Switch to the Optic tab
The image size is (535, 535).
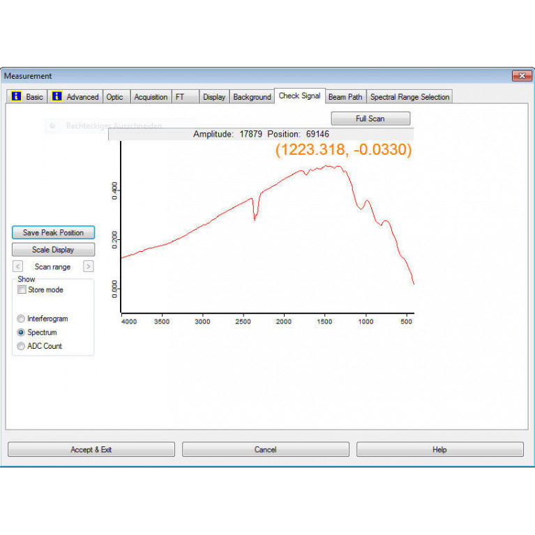pos(114,97)
